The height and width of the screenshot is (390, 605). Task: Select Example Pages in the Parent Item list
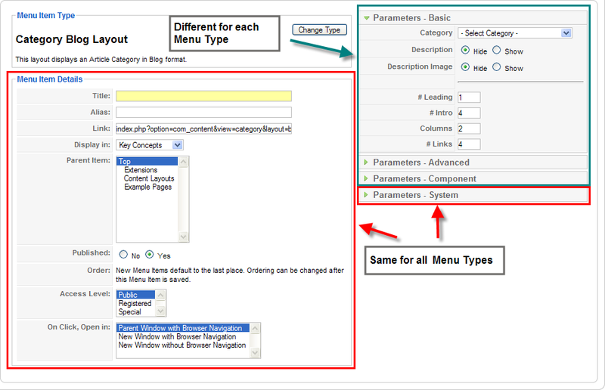click(x=147, y=187)
